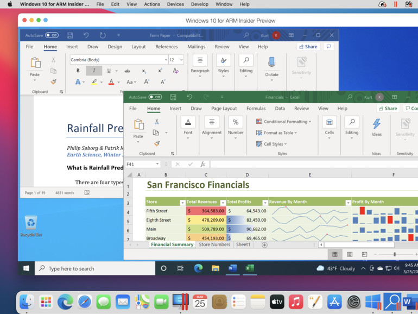Add new sheet with plus icon

[264, 245]
